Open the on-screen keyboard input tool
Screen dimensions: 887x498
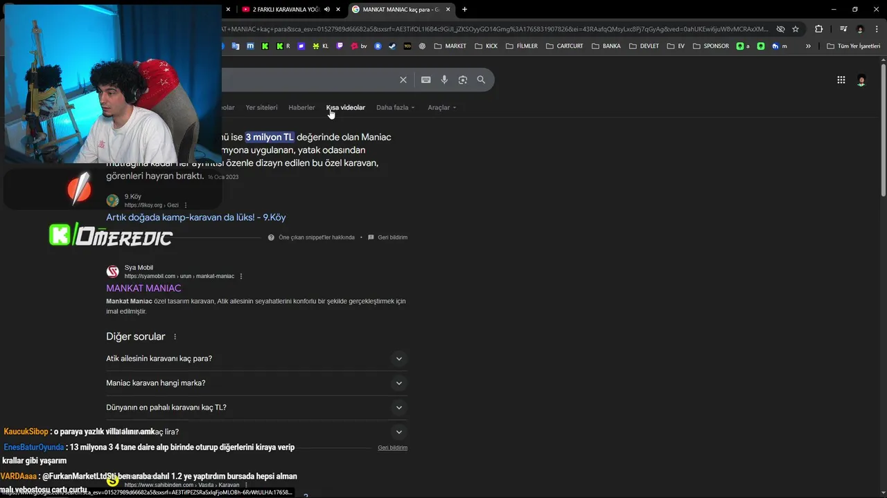[x=426, y=80]
